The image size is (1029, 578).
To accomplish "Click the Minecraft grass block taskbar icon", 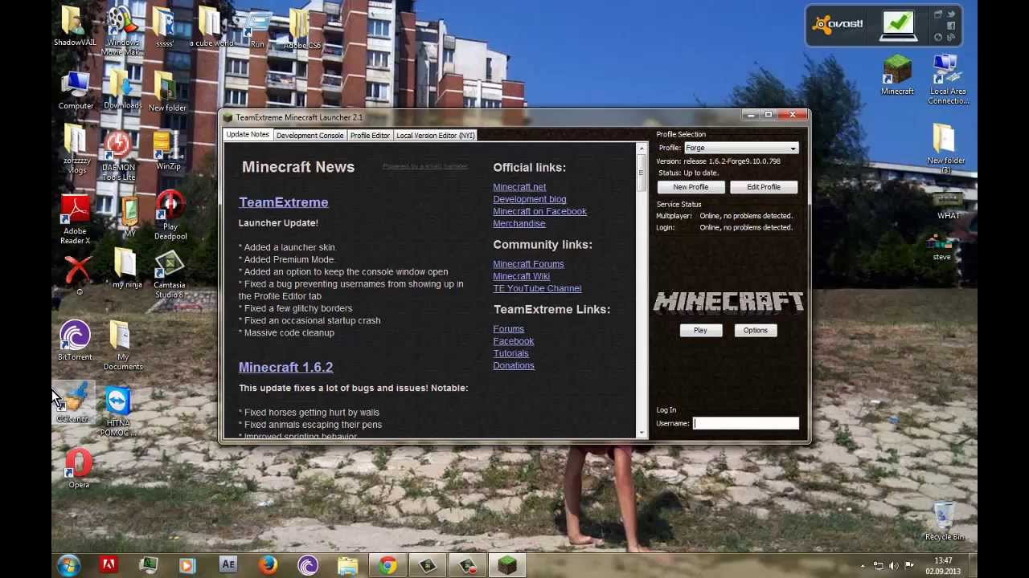I will tap(507, 566).
